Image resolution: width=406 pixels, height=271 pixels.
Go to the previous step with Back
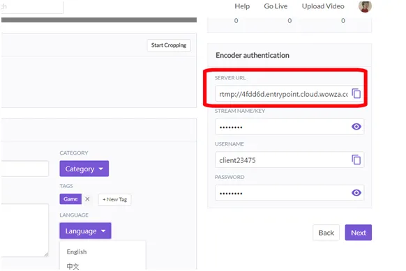326,233
